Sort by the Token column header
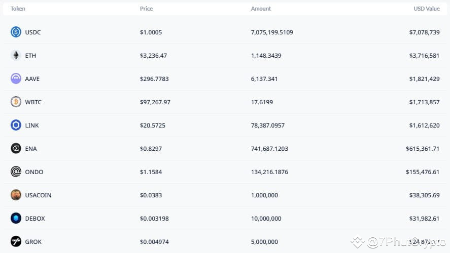Viewport: 450px width, 253px height. coord(18,9)
